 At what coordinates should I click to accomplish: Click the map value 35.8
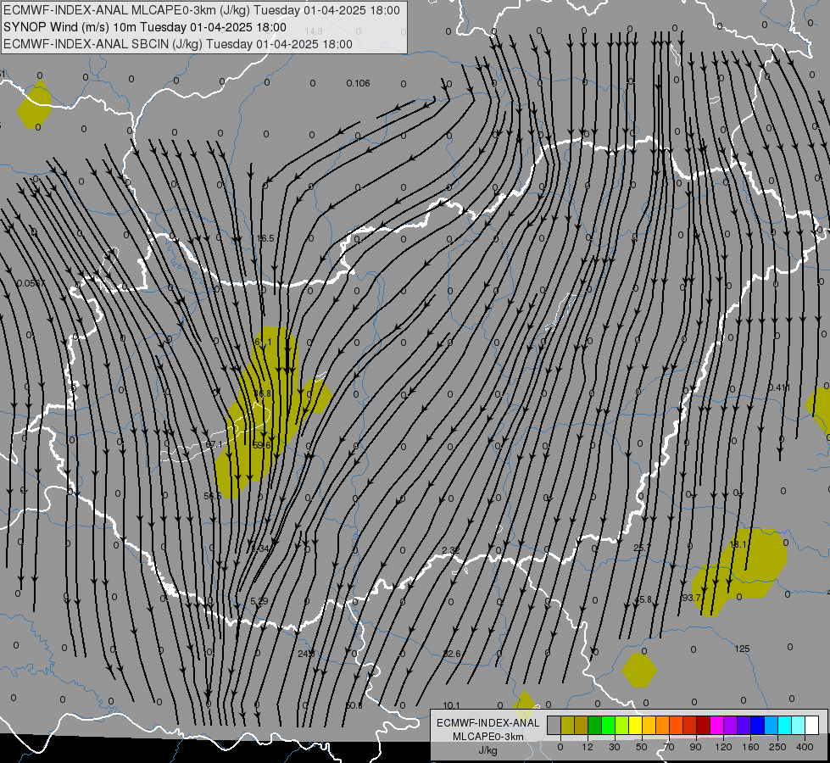pos(643,600)
